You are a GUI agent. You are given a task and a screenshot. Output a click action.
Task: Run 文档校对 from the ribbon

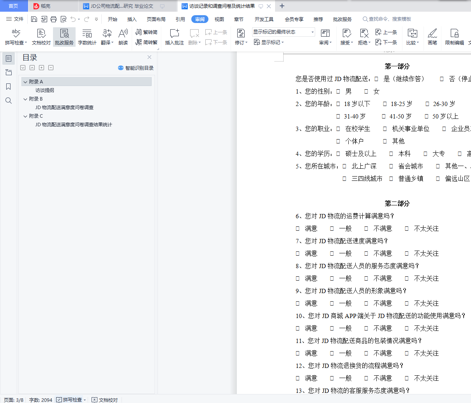pos(41,37)
